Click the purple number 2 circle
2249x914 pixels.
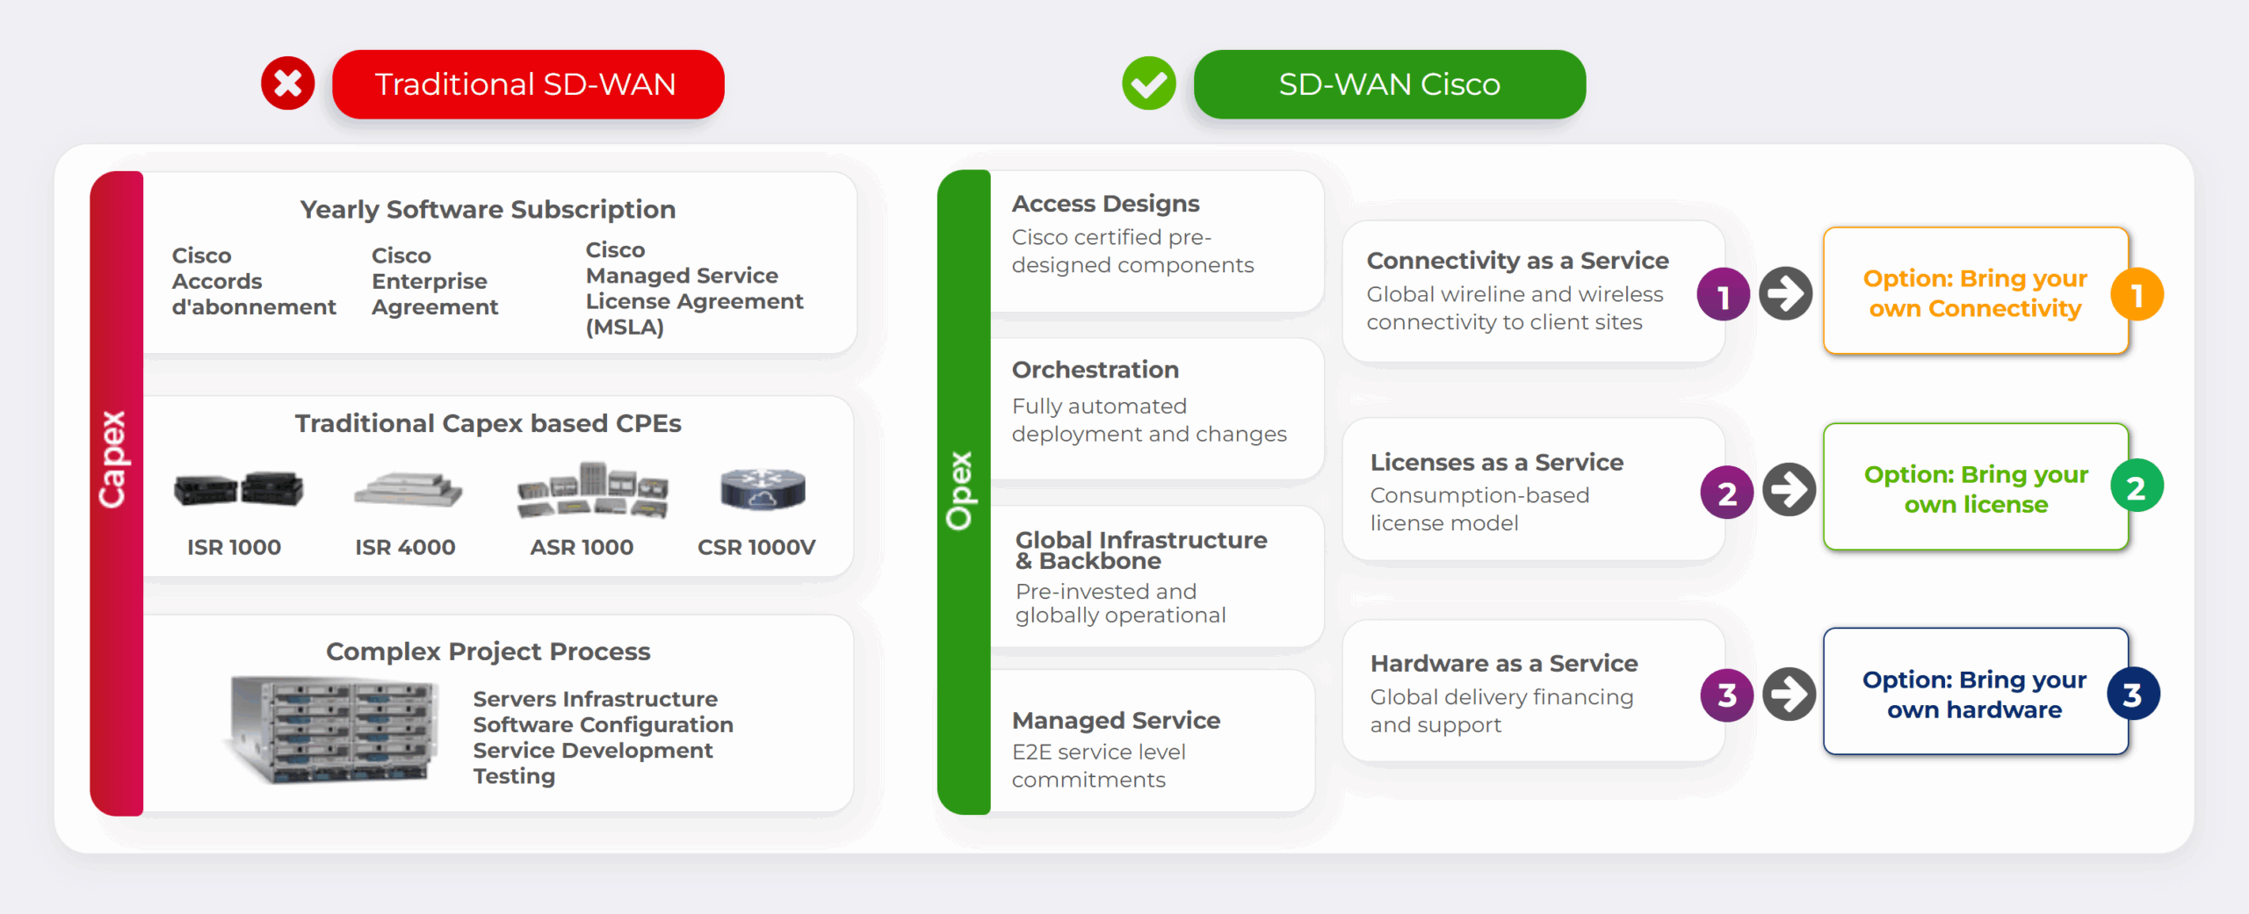(1726, 493)
